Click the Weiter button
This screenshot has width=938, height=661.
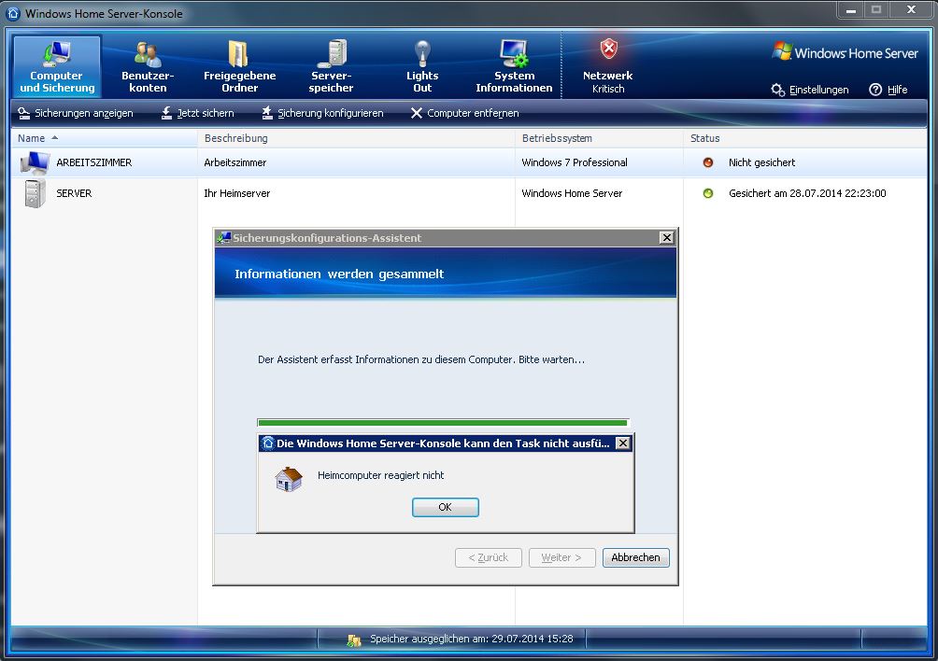(561, 557)
